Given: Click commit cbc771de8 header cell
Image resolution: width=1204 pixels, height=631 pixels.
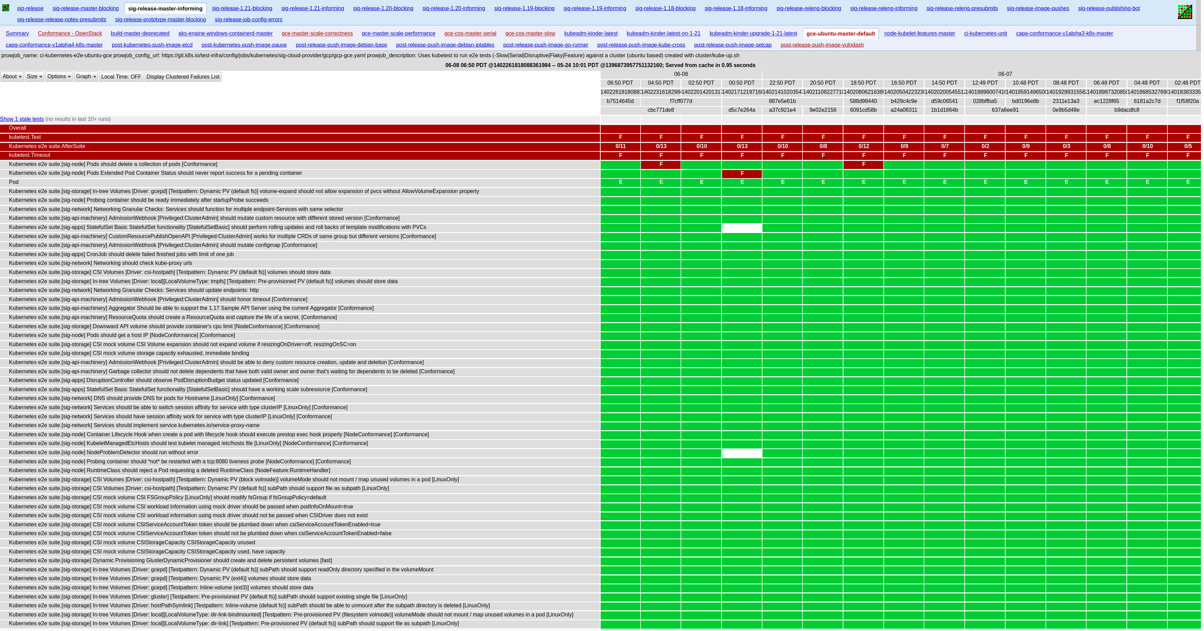Looking at the screenshot, I should (661, 110).
